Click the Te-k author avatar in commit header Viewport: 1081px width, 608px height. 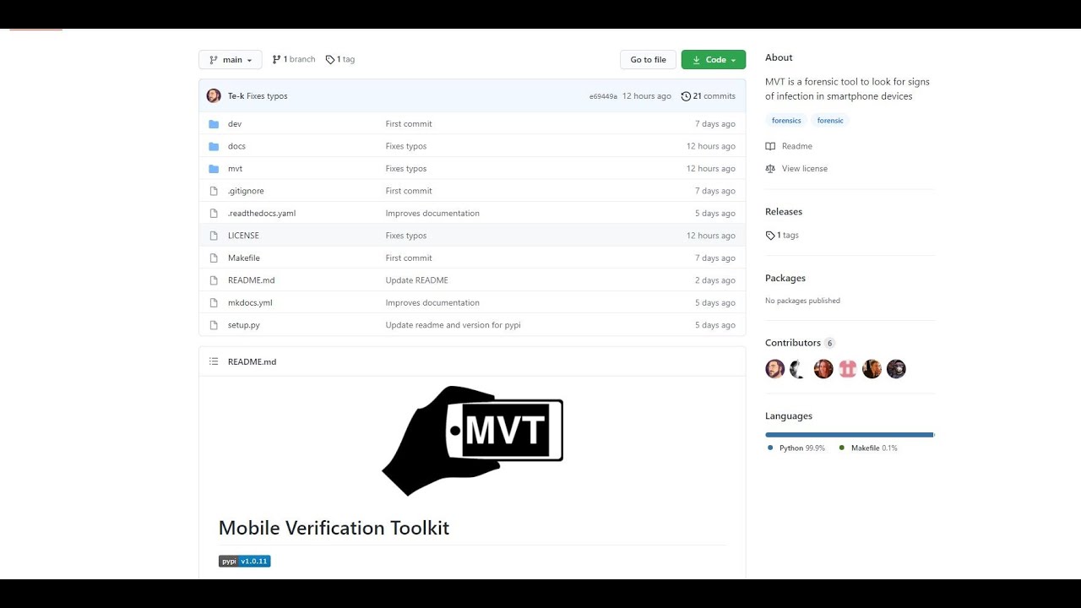[214, 96]
